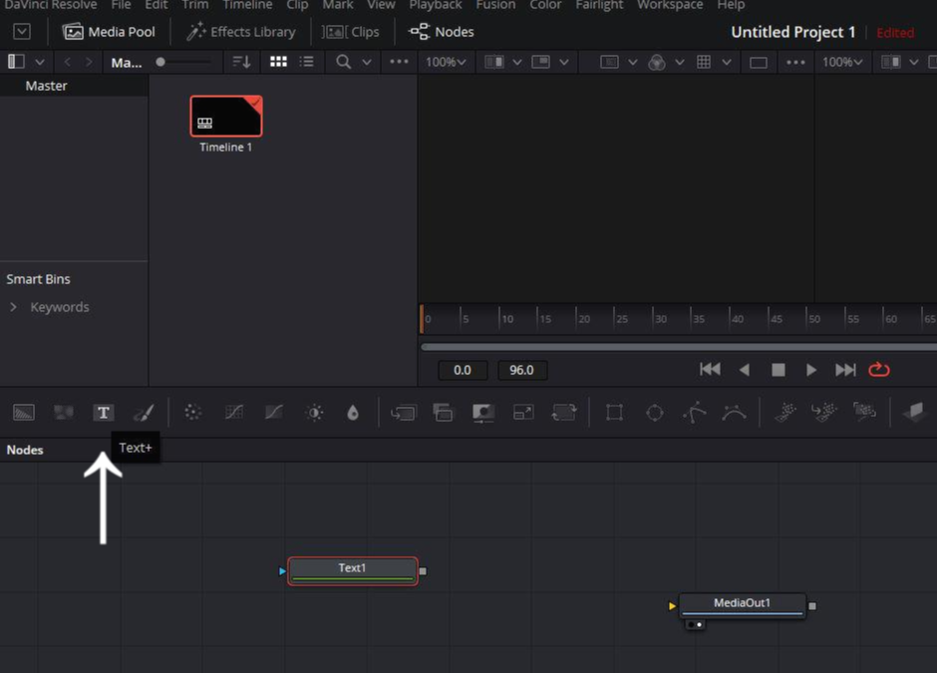Image resolution: width=937 pixels, height=673 pixels.
Task: Add a Rectangle mask node
Action: (x=614, y=413)
